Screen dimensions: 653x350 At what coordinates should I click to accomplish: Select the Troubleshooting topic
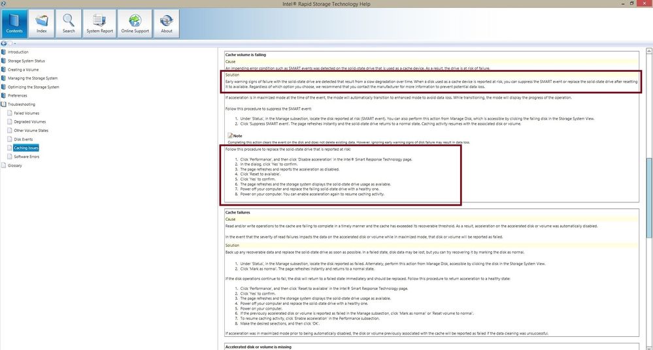click(x=21, y=104)
